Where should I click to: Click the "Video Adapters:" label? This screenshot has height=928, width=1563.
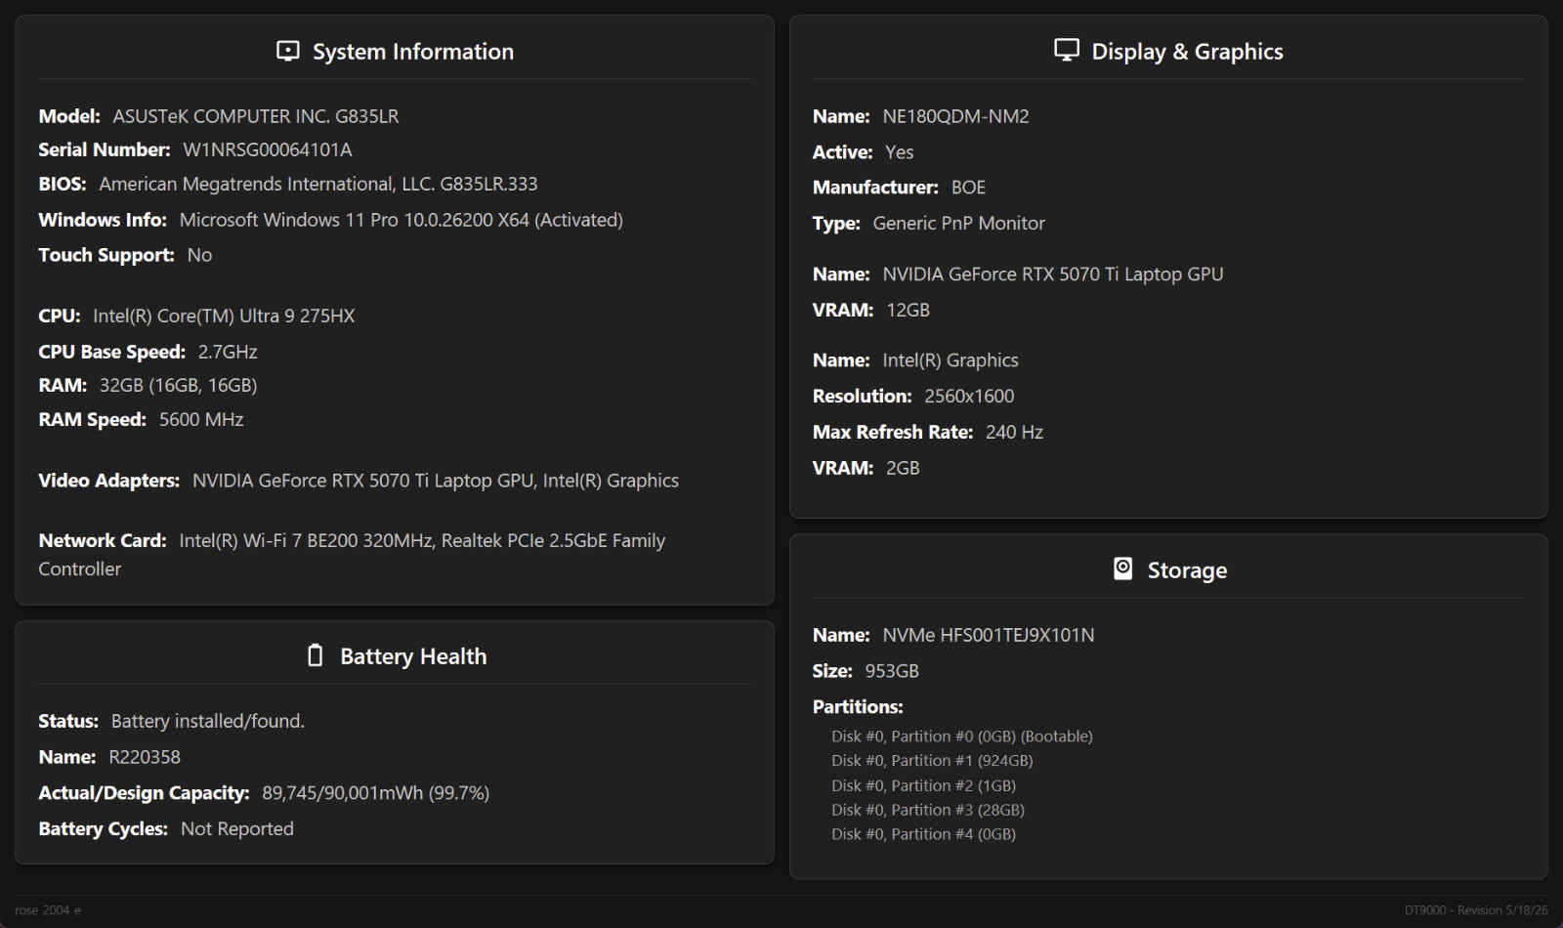(x=109, y=481)
